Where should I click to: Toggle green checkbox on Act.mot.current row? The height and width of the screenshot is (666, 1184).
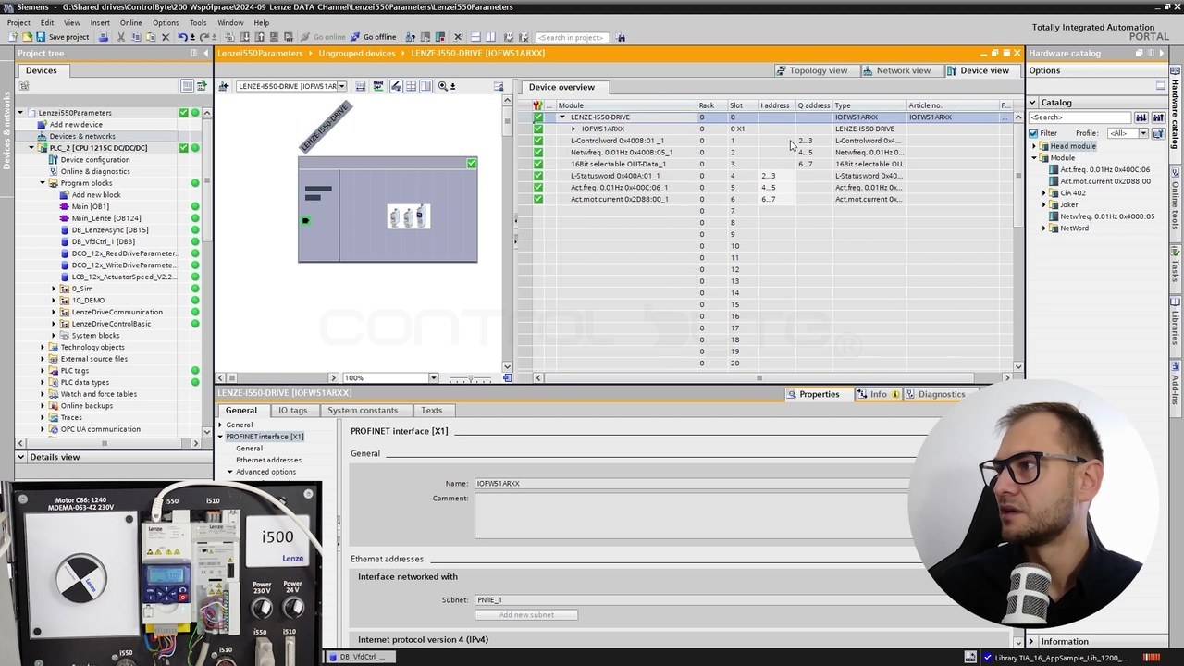pyautogui.click(x=537, y=199)
